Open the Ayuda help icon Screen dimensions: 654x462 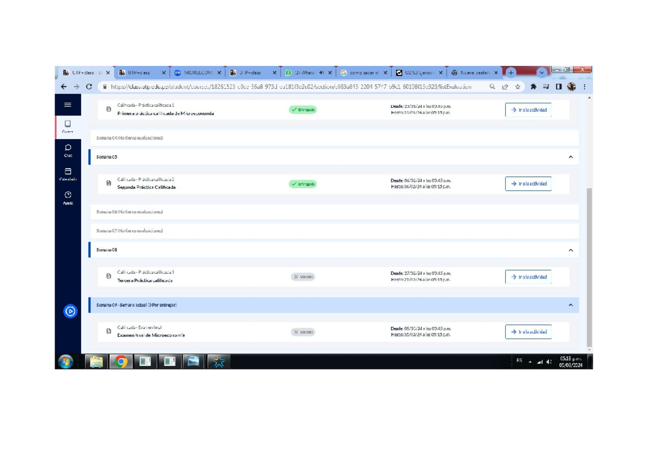click(x=68, y=198)
